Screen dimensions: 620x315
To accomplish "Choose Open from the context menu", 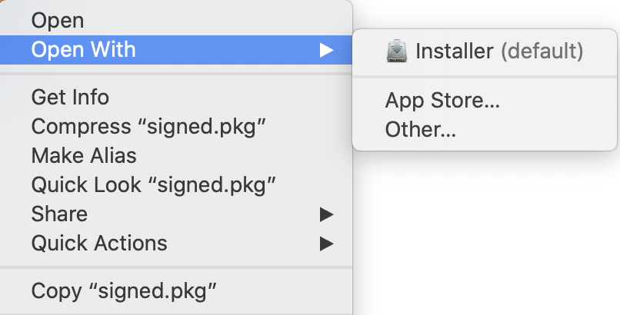I will pos(58,22).
